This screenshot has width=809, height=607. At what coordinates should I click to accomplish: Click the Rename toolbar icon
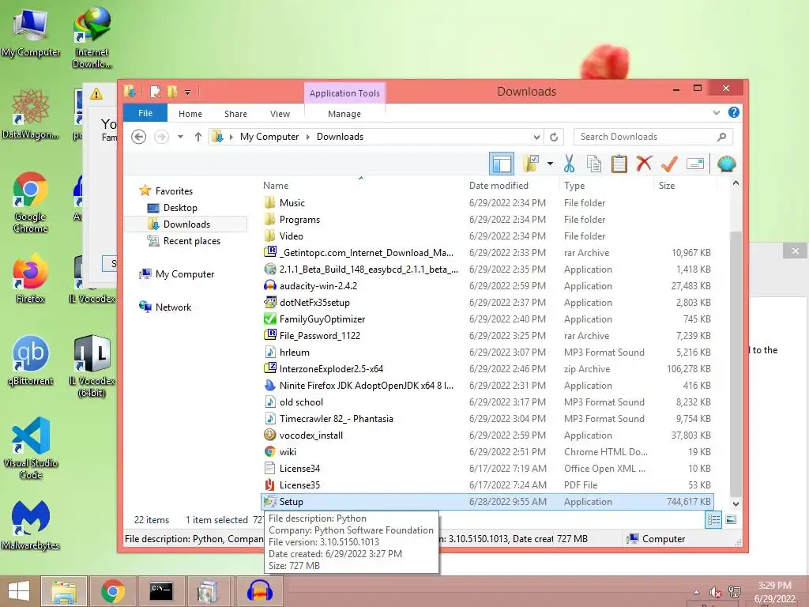pos(695,164)
